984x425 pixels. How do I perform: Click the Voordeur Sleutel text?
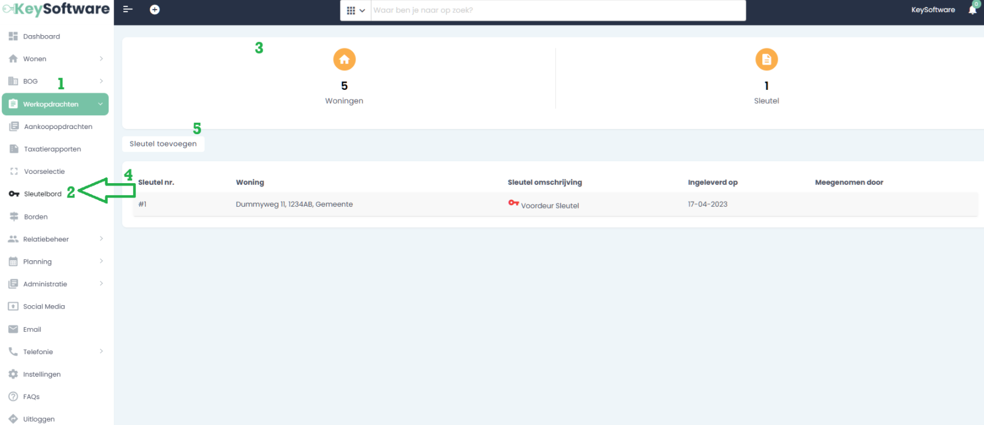[550, 206]
